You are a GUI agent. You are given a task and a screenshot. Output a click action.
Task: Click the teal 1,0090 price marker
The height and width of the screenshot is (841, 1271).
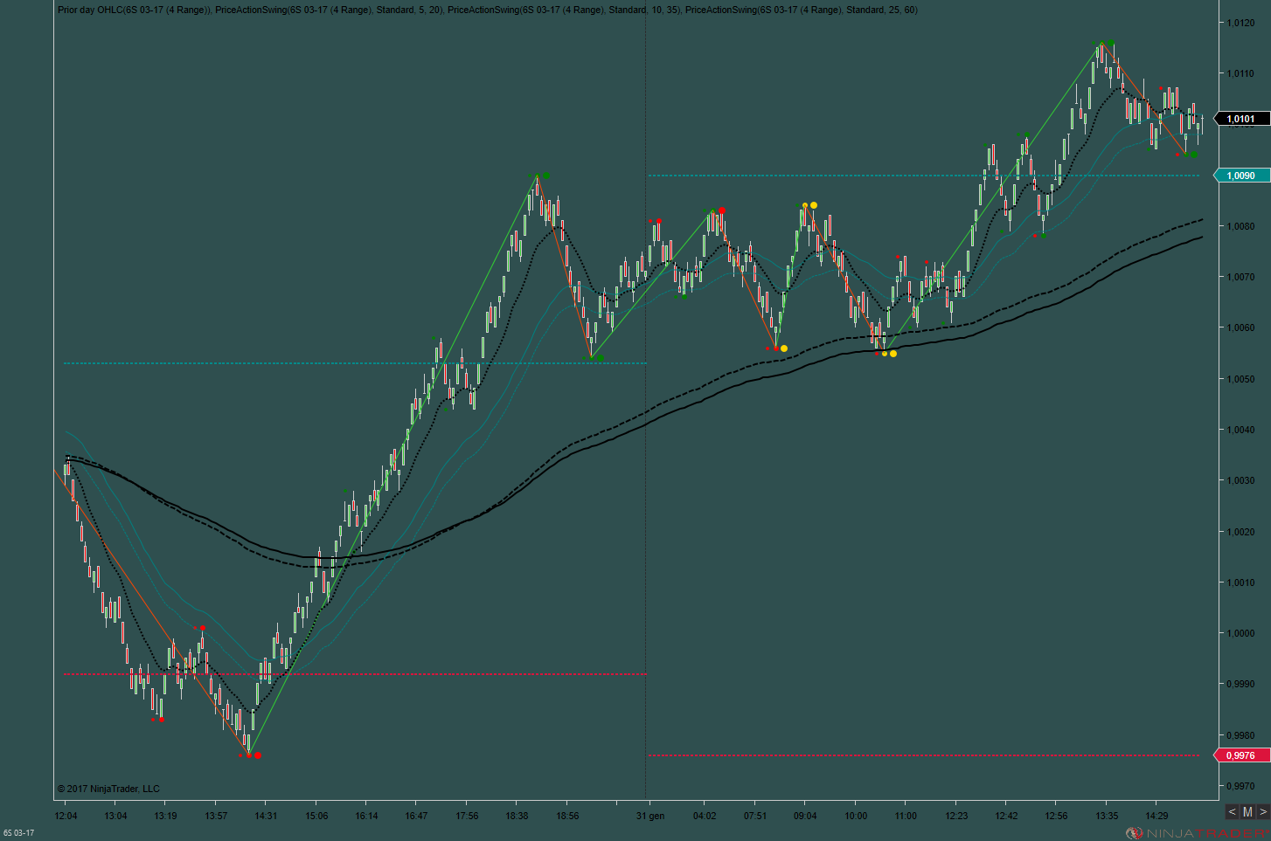coord(1241,176)
